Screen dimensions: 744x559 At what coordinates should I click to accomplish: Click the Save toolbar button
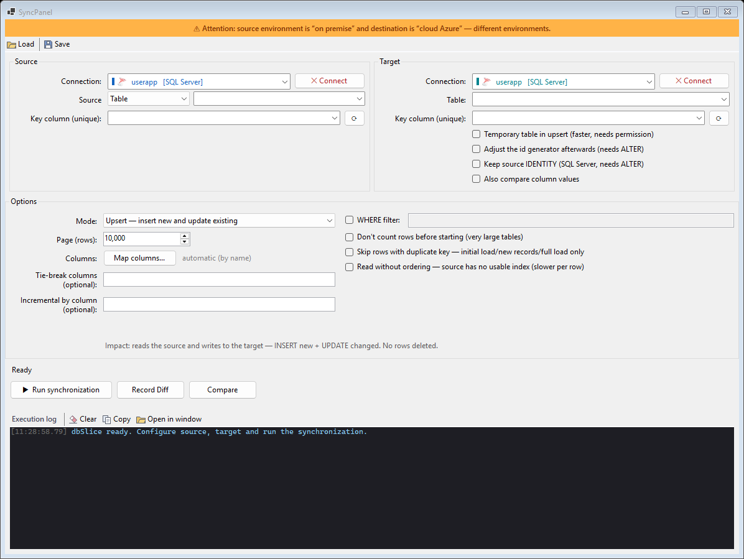coord(57,44)
